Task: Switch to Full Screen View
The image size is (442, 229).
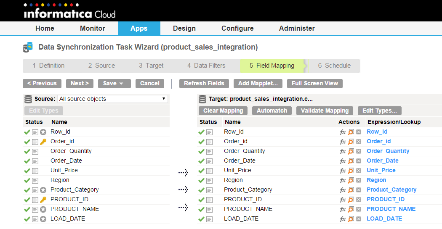Action: point(315,84)
